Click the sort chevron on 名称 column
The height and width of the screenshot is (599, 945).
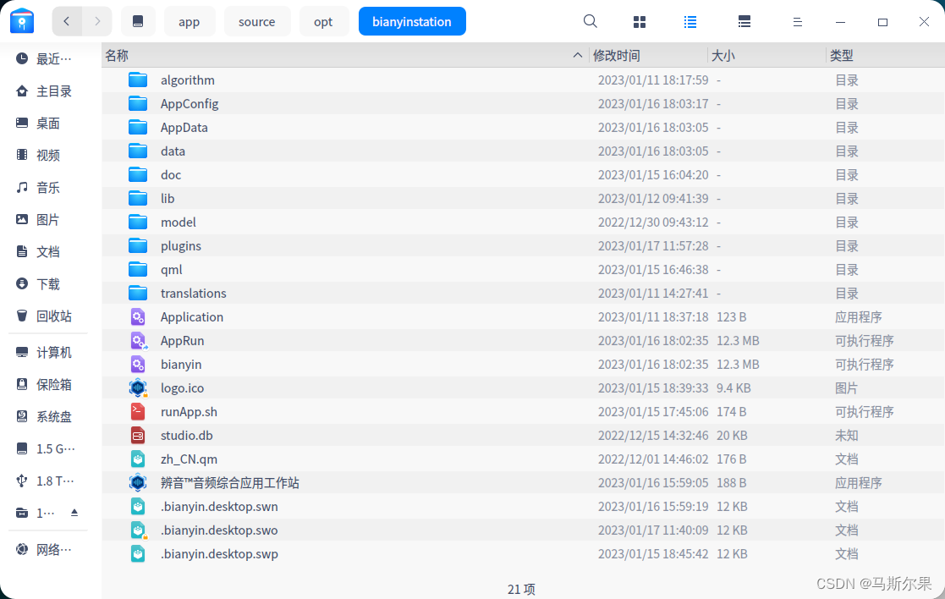coord(578,54)
